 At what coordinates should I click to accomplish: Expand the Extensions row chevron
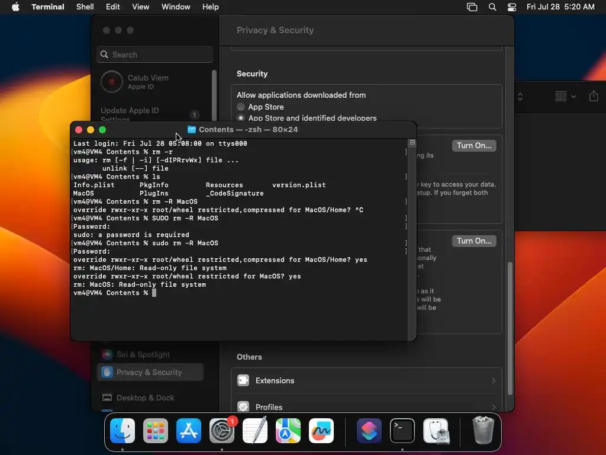point(494,381)
